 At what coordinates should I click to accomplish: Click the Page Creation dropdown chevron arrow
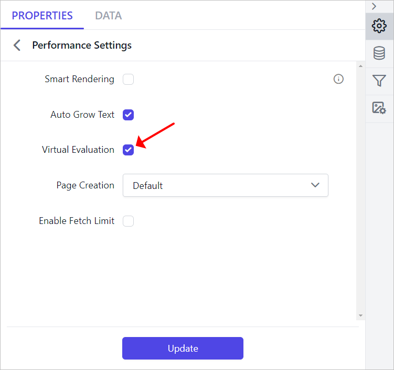(x=315, y=185)
